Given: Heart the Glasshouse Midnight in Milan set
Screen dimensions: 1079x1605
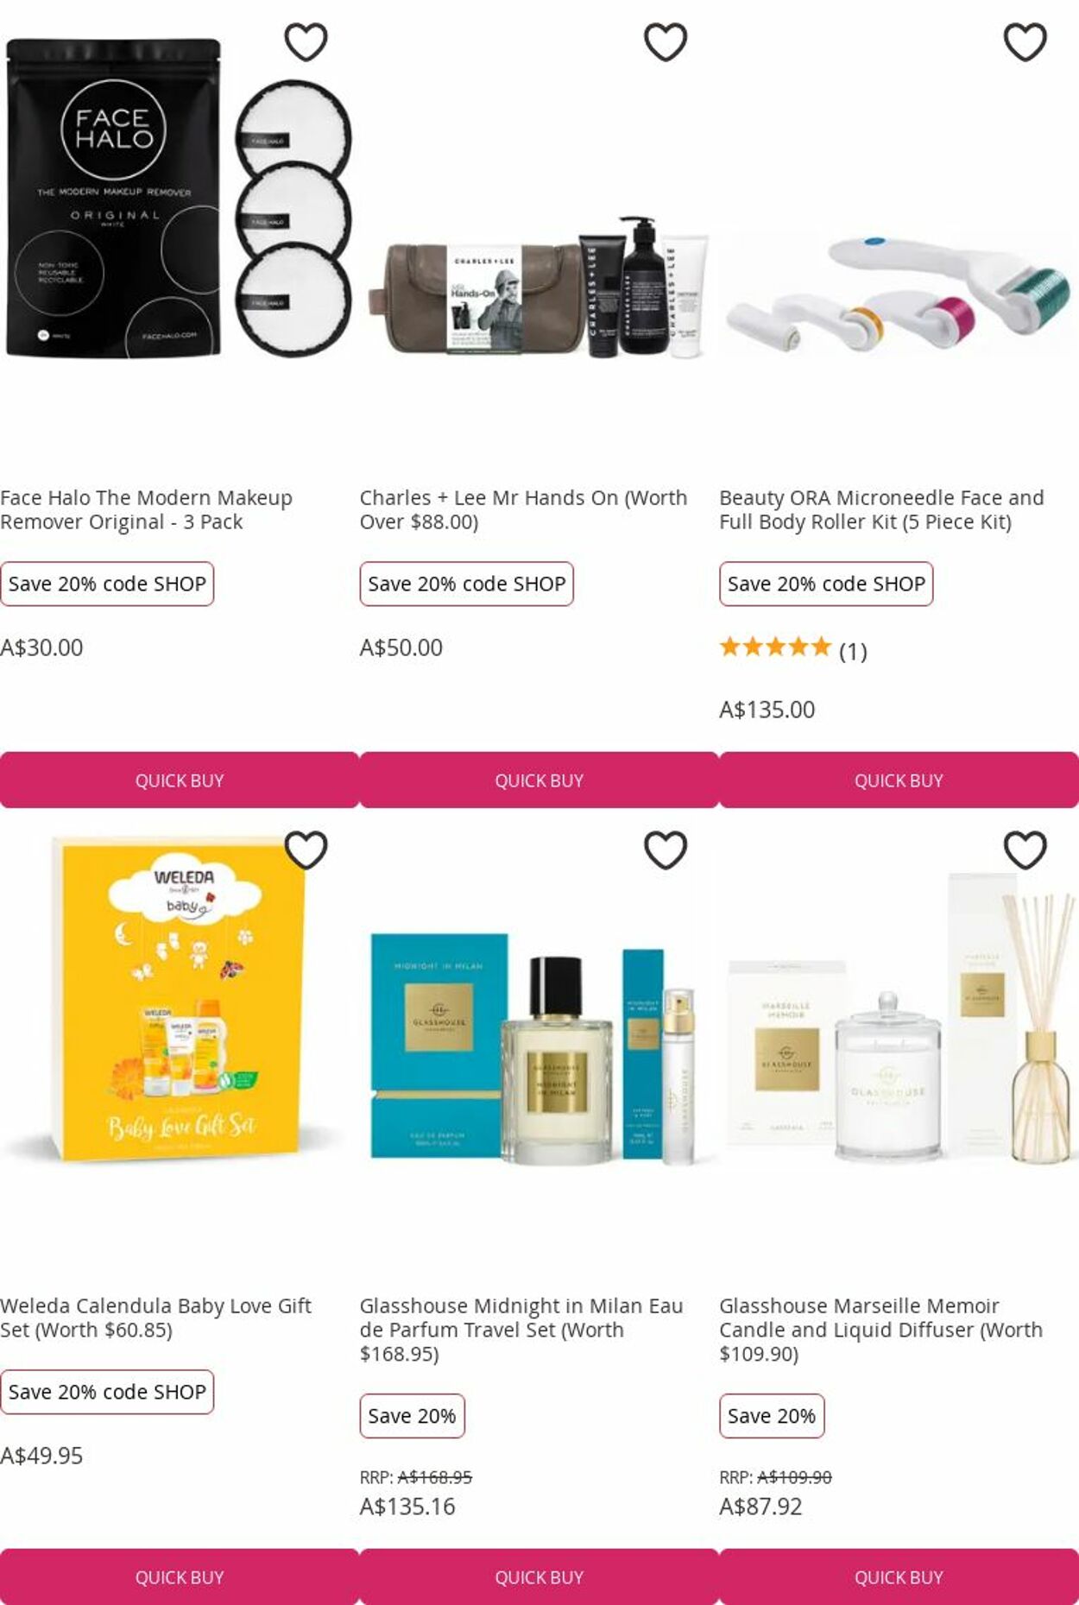Looking at the screenshot, I should 666,850.
